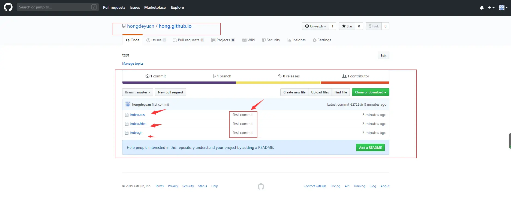This screenshot has width=511, height=217.
Task: Click Manage topics link
Action: (133, 64)
